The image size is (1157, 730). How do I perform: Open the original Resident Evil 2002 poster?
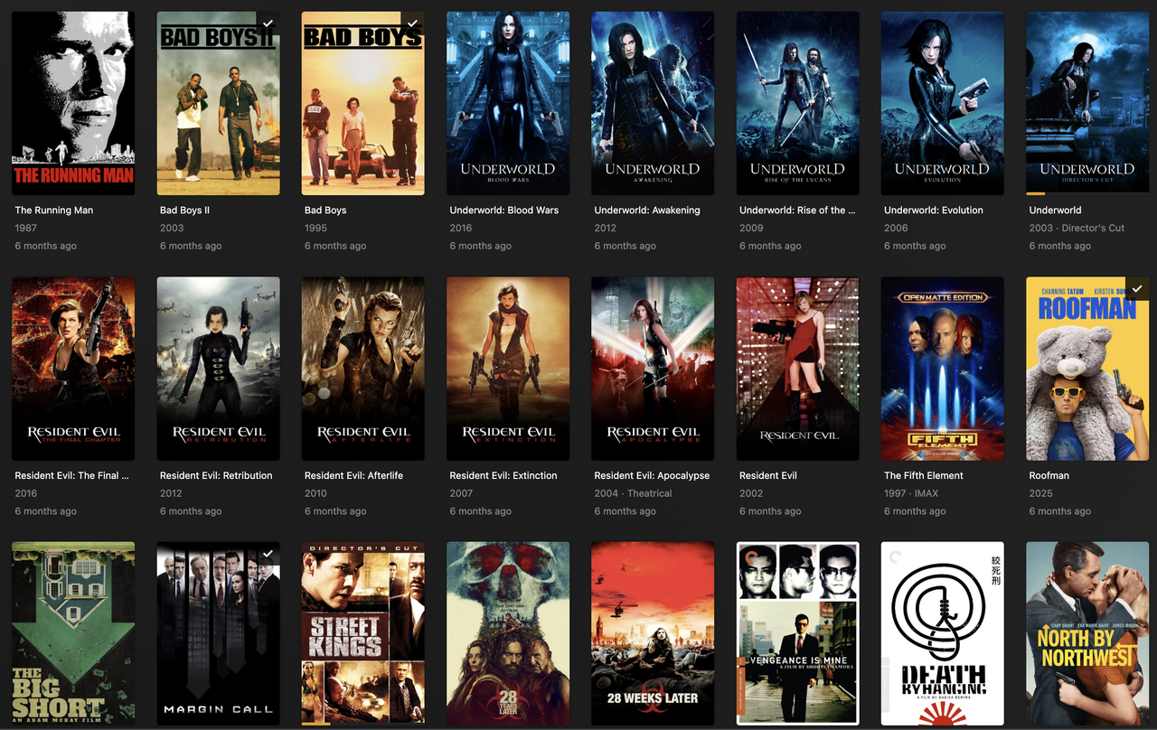pyautogui.click(x=797, y=369)
